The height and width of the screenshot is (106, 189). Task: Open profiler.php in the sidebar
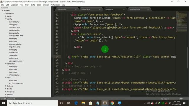pyautogui.click(x=14, y=52)
